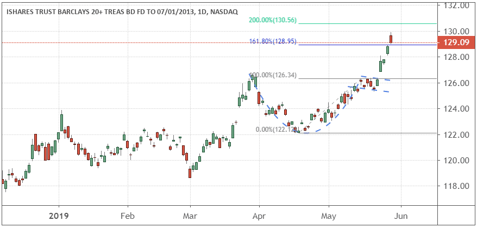Click the latest red candle near 129.50
Viewport: 477px width, 227px height.
pos(391,39)
